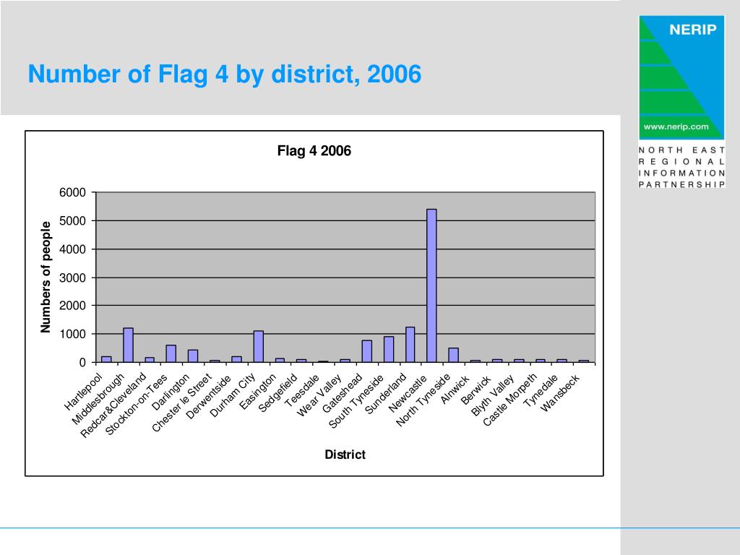Click the 'Alnwick' district label

(x=455, y=390)
